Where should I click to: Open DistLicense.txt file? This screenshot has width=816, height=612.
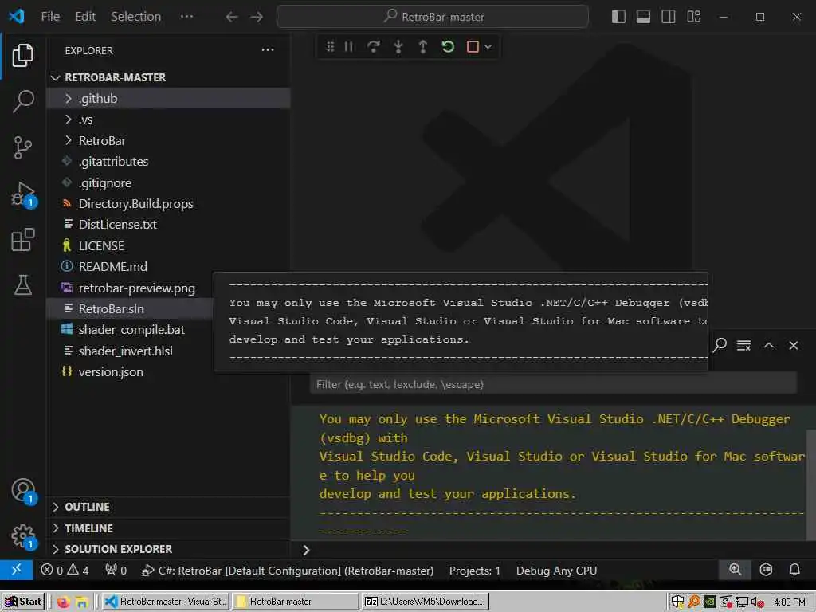(x=168, y=224)
